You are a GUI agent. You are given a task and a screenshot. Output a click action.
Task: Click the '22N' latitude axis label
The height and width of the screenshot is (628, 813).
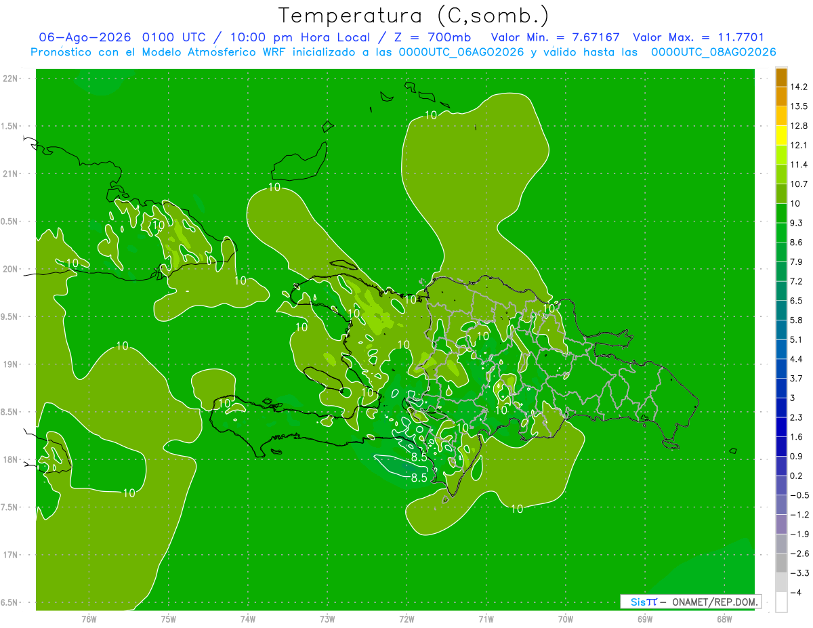coord(11,78)
